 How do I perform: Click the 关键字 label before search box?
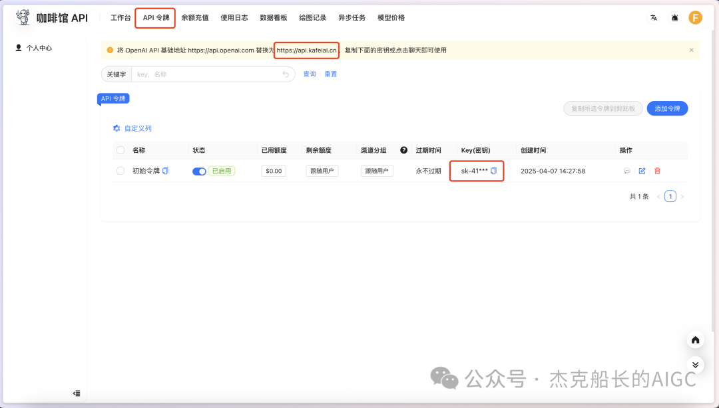(x=117, y=74)
